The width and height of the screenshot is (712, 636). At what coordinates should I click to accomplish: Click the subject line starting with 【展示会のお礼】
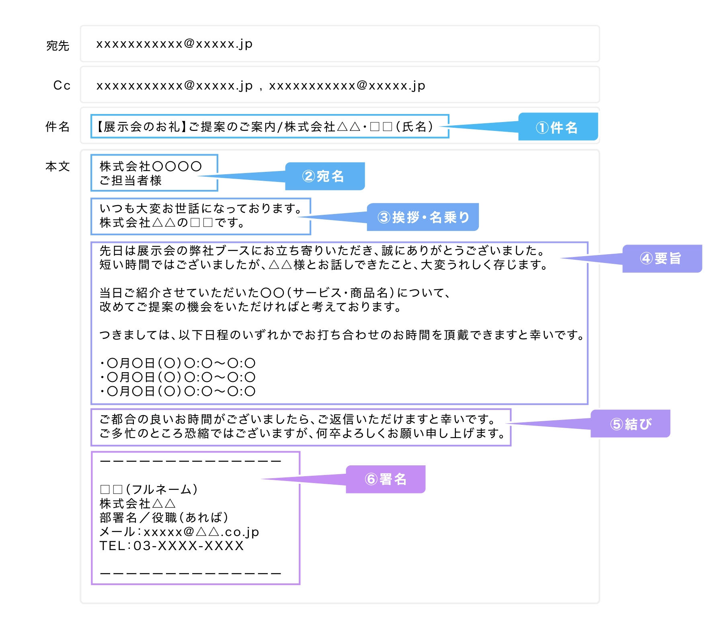265,126
